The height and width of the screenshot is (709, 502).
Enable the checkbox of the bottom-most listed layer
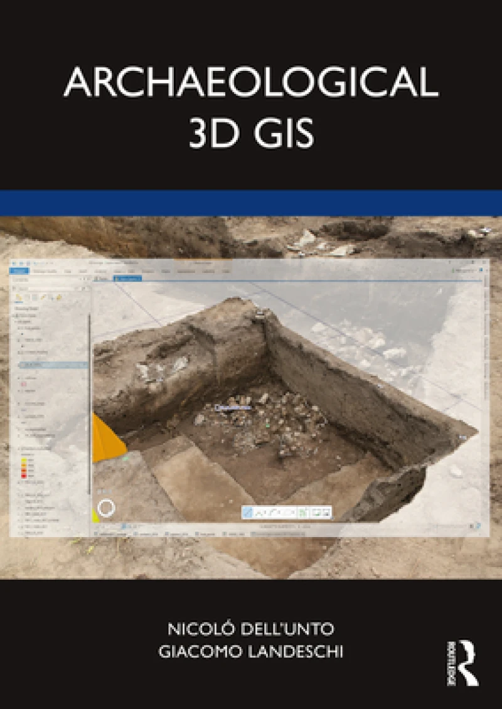[19, 531]
